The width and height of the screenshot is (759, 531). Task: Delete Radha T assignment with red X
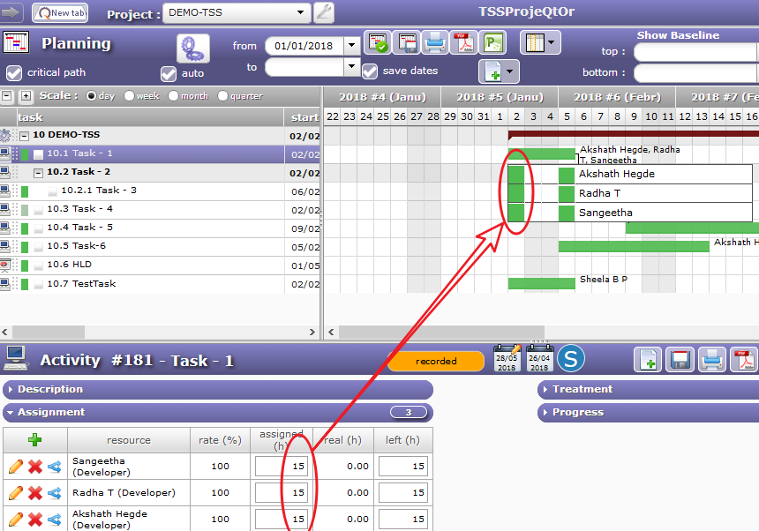coord(35,493)
